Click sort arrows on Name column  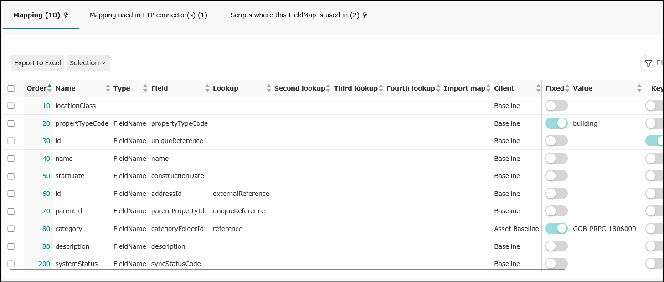(108, 88)
